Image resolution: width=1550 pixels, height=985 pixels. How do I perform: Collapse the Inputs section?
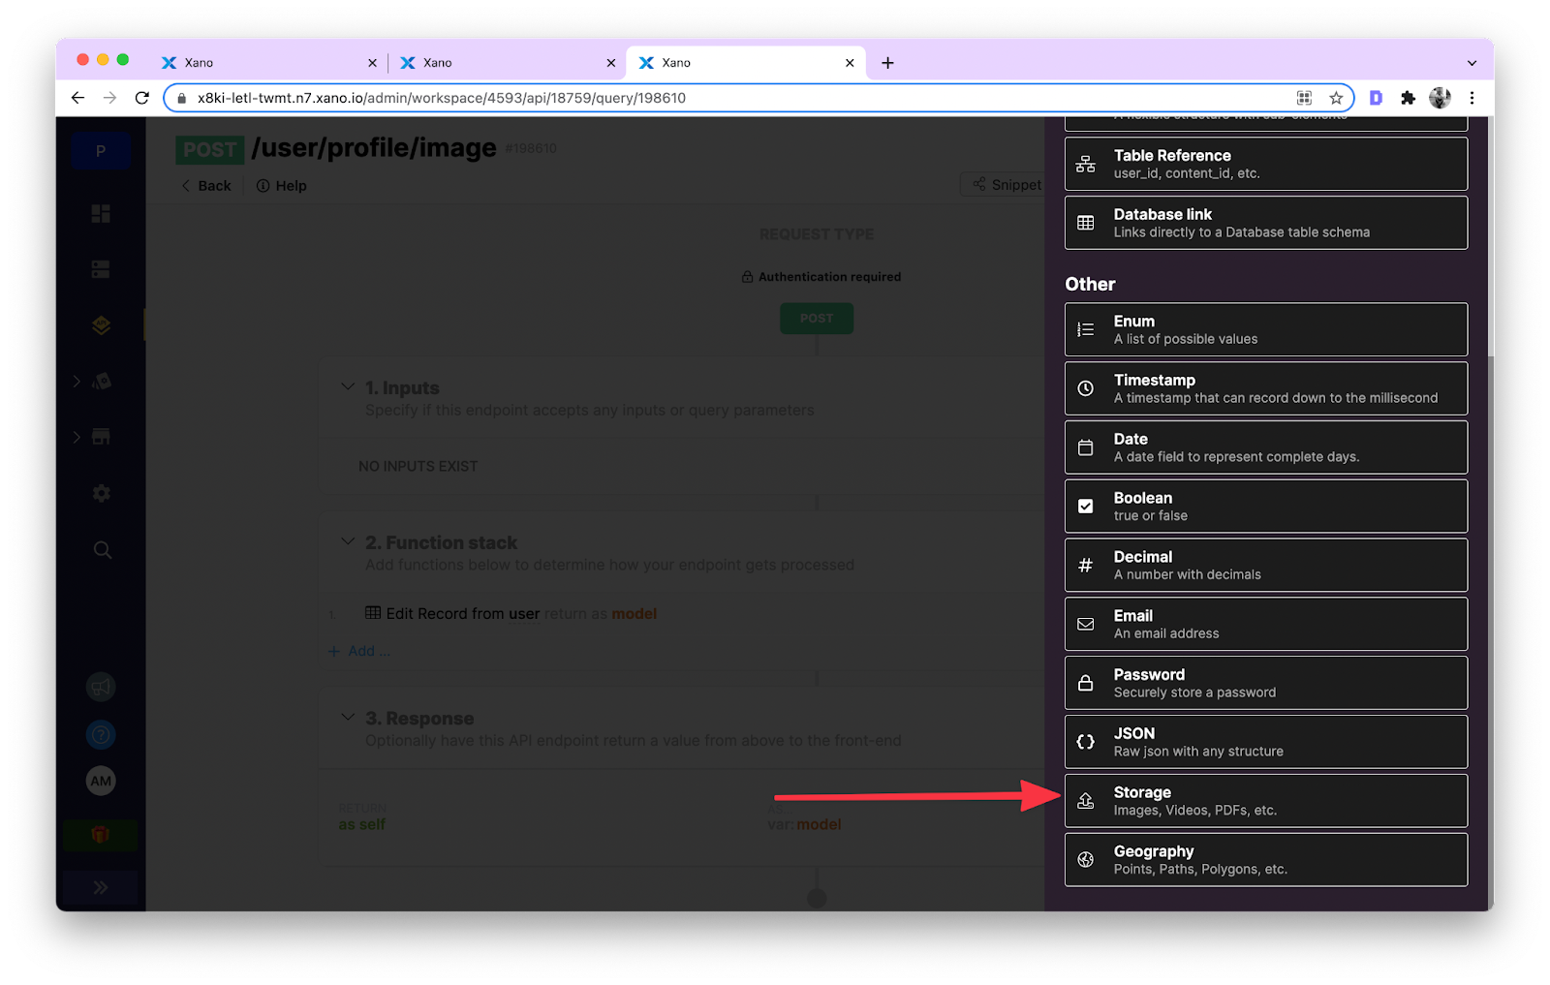pyautogui.click(x=348, y=385)
